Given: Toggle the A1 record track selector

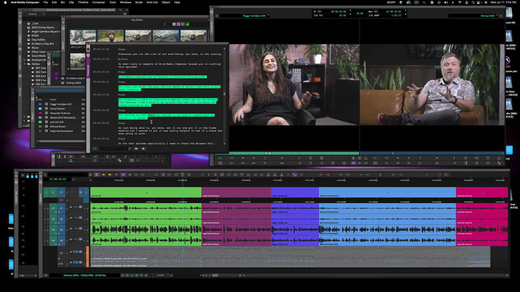Looking at the screenshot, I should (61, 209).
